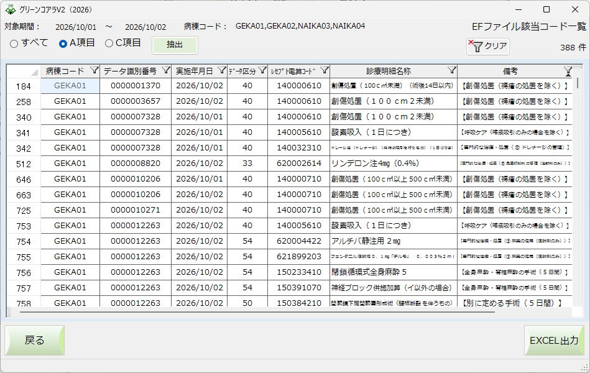This screenshot has width=590, height=373.
Task: Click レセプト code 620004422
Action: tap(299, 241)
